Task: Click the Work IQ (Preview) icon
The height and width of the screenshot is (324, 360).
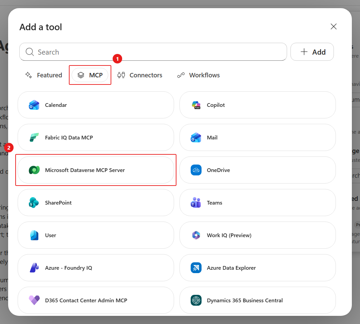Action: (x=196, y=235)
